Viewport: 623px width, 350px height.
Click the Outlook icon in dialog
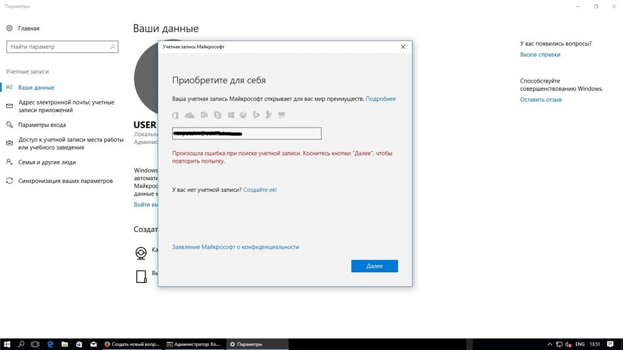(x=204, y=115)
